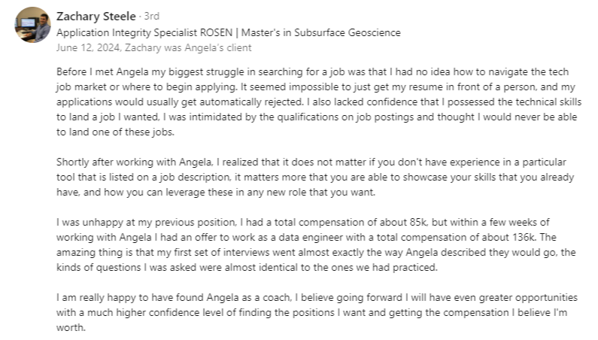598x340 pixels.
Task: Click paragraph starting 'I was unhappy'
Action: (316, 244)
